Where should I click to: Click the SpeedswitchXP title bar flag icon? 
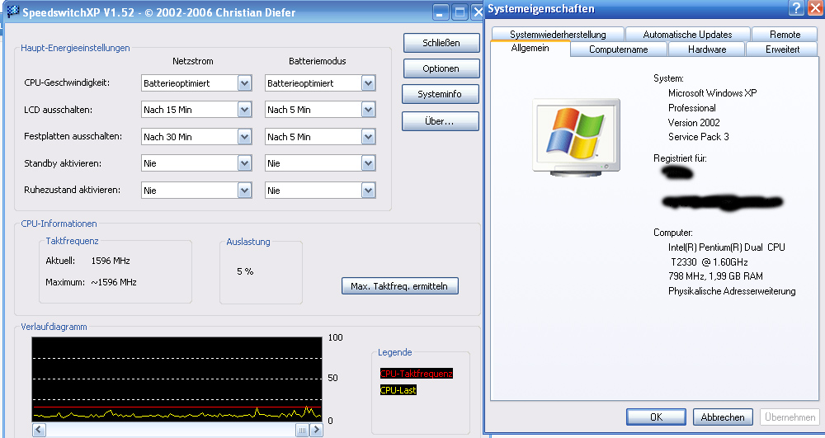click(13, 12)
